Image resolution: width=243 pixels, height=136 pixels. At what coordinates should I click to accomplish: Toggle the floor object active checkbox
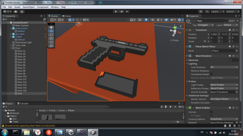(194, 21)
